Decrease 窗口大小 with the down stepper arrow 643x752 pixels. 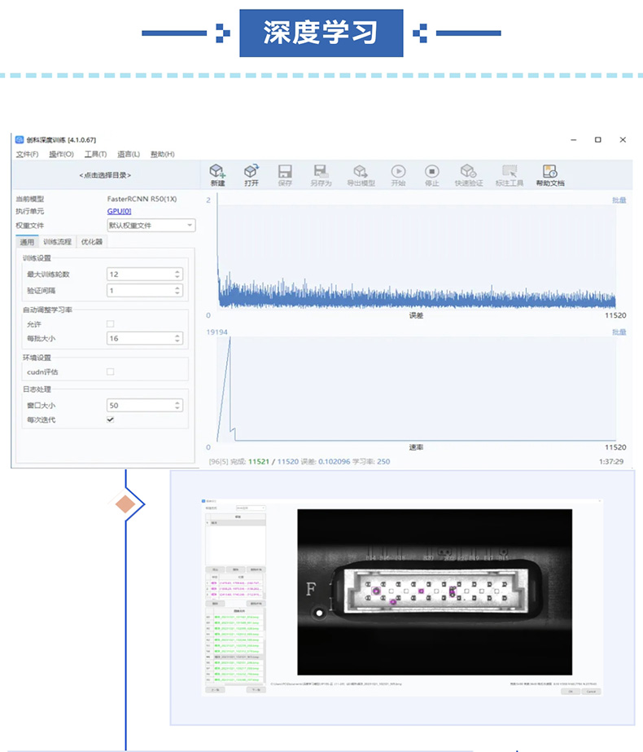(x=177, y=408)
